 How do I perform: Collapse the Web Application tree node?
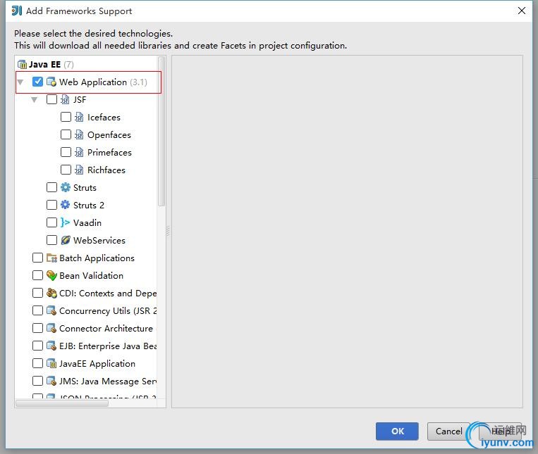[x=20, y=82]
